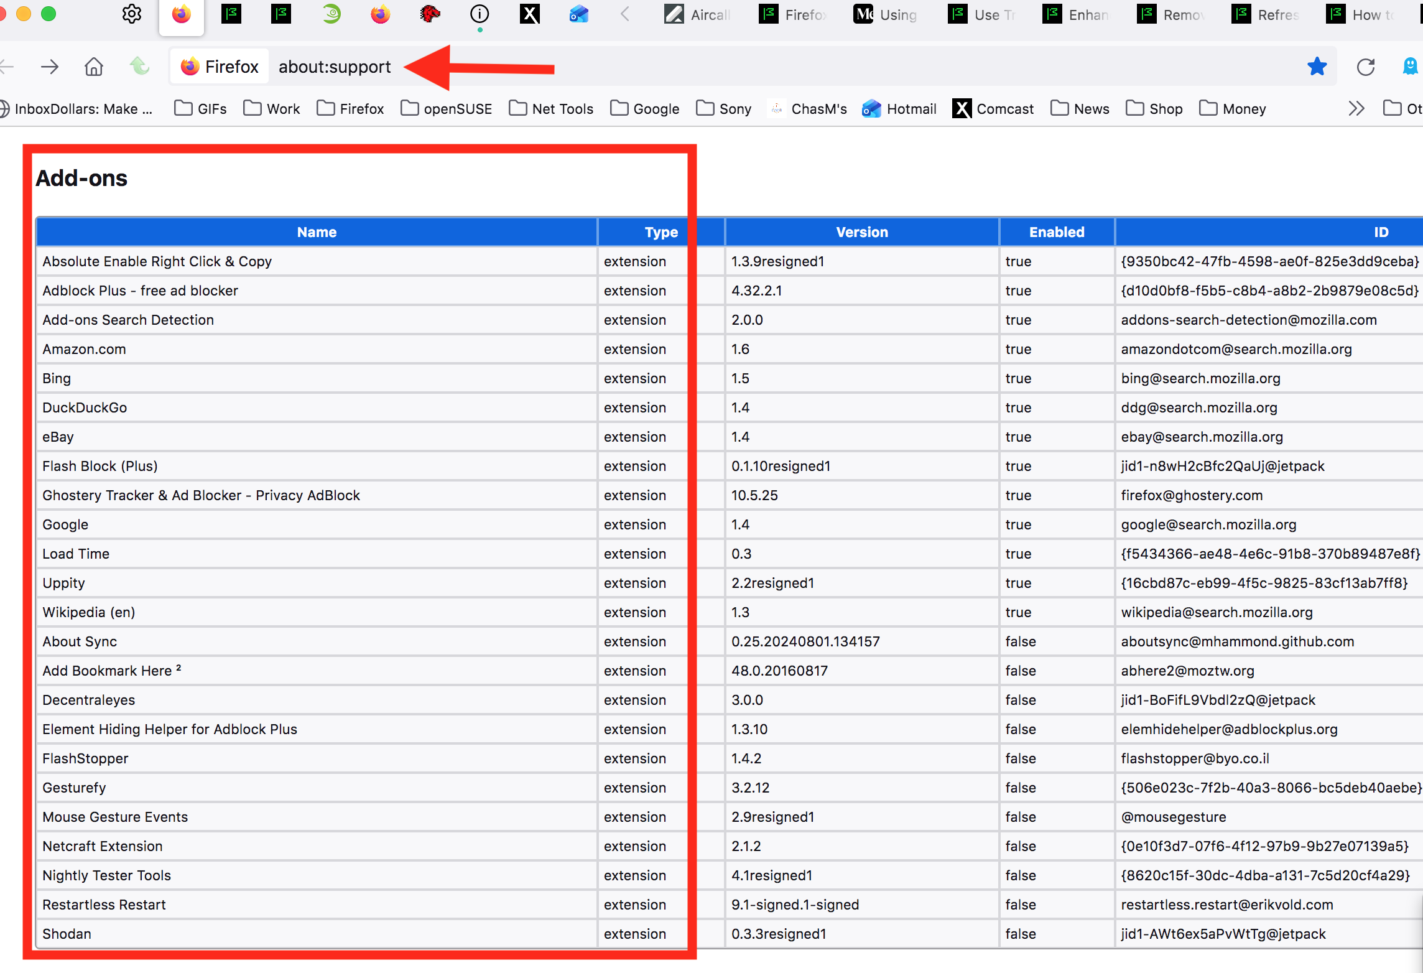Screen dimensions: 1423x973
Task: Click the blue bookmark star
Action: [x=1317, y=67]
